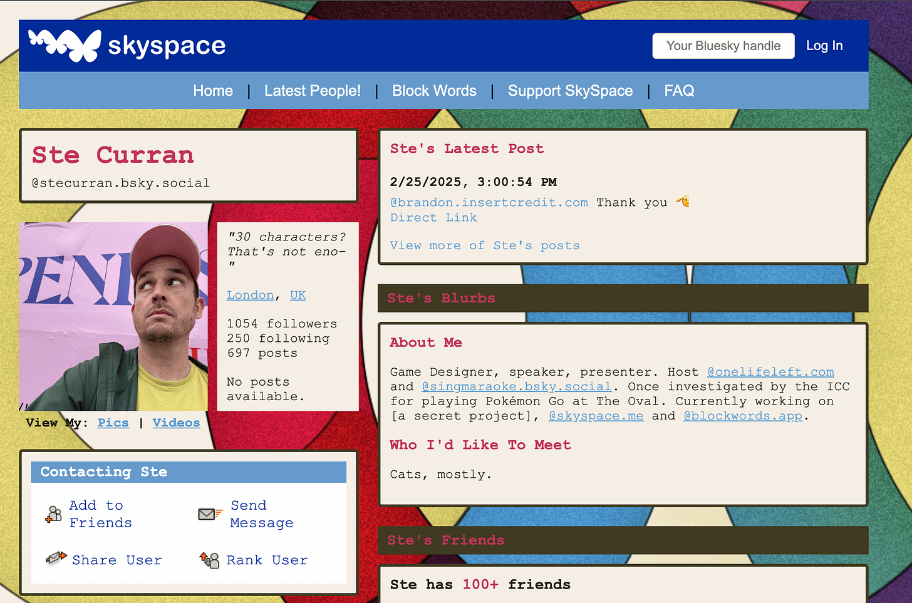Select Rank User link
912x603 pixels.
point(267,560)
